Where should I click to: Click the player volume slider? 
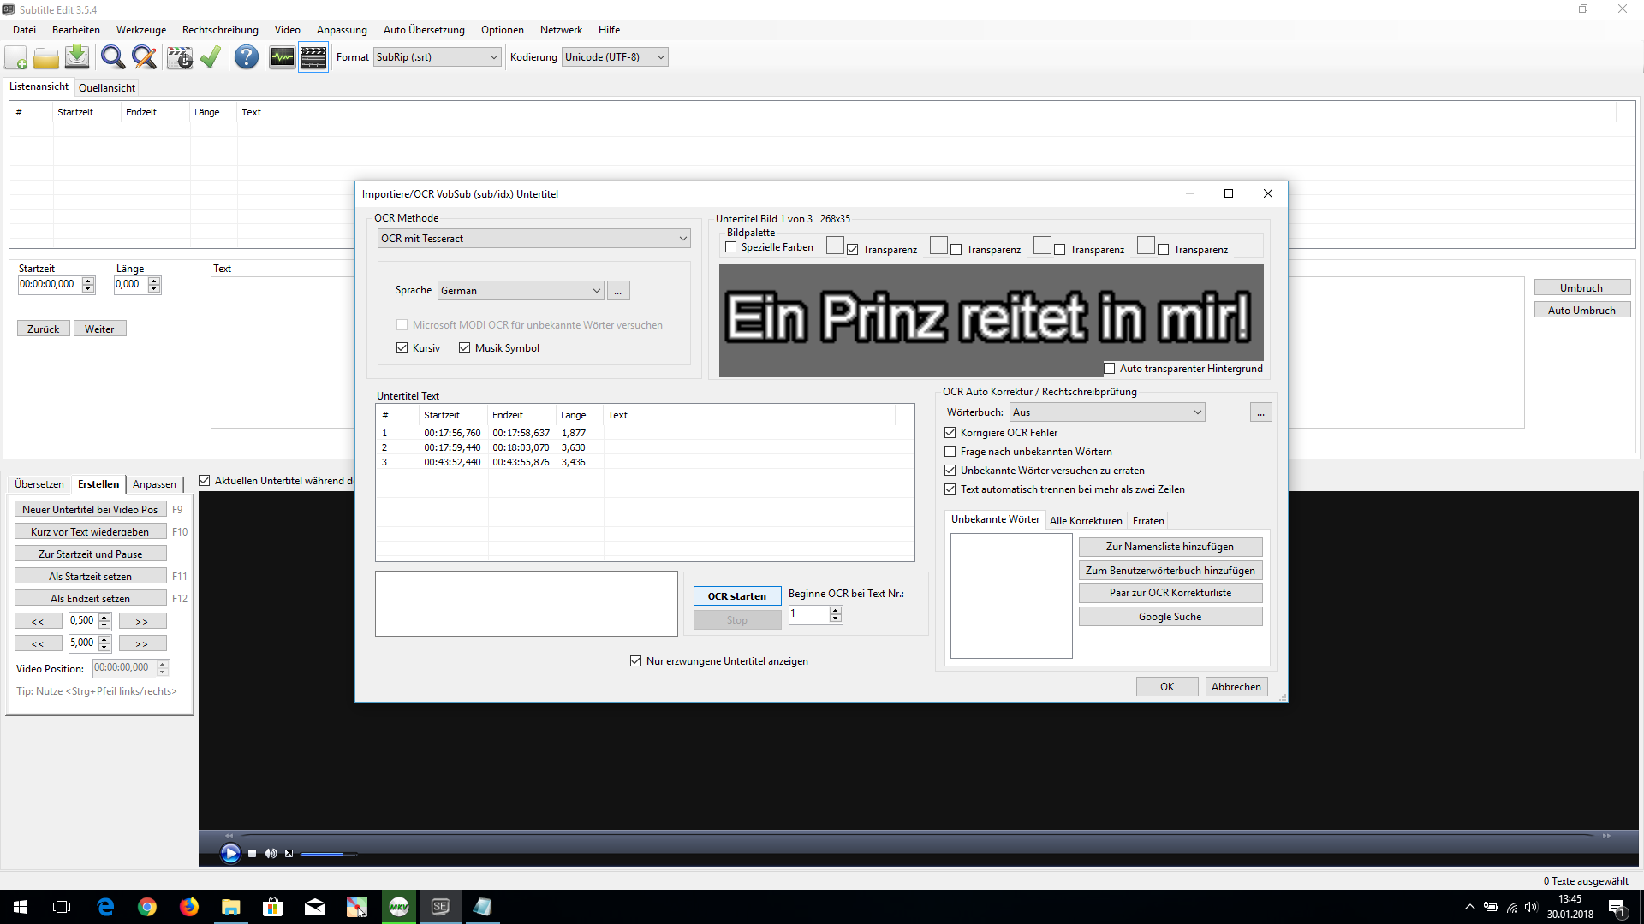329,854
